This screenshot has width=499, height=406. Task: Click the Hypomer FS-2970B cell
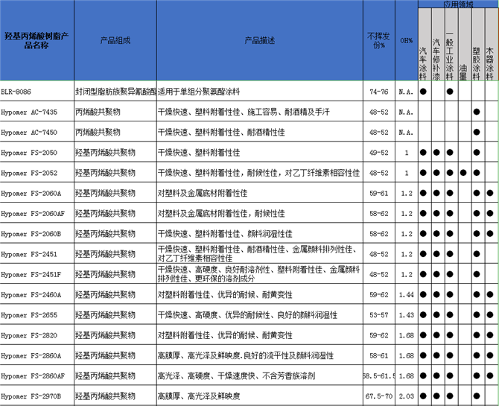(x=37, y=396)
